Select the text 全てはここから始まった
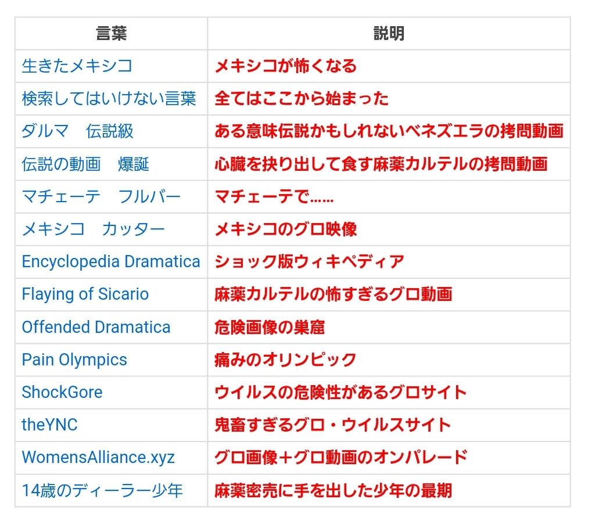 (302, 99)
